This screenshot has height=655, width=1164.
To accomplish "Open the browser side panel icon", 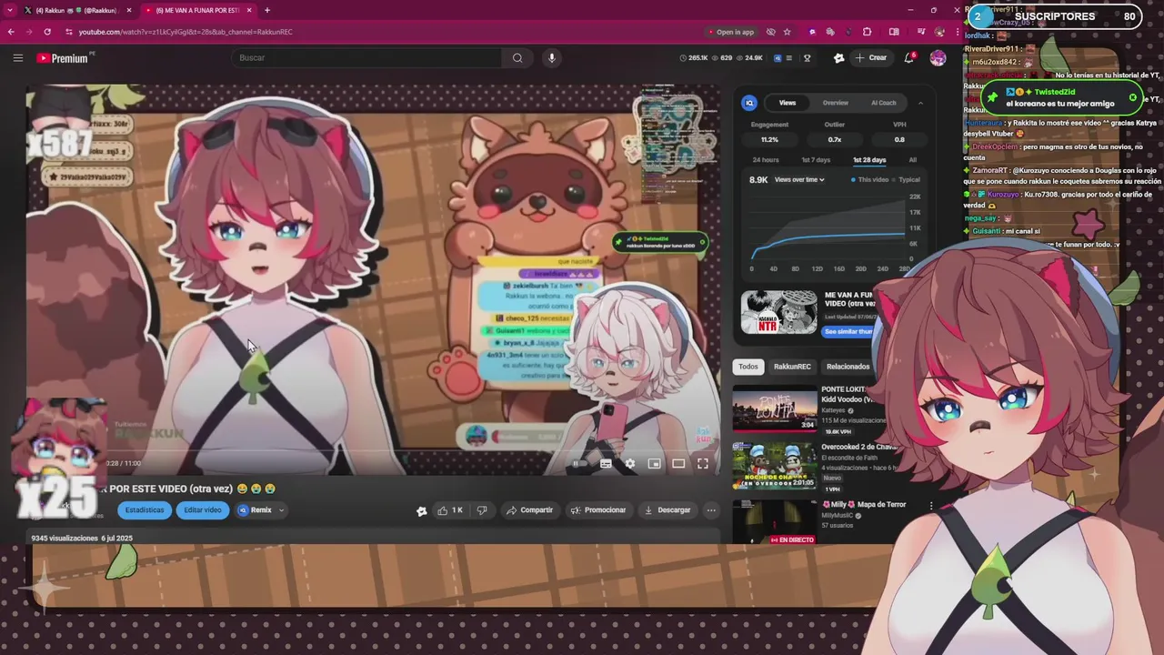I will 894,32.
